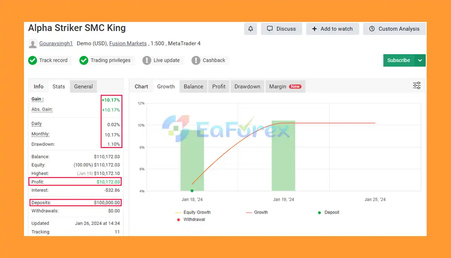Screen dimensions: 451x258
Task: Select the Track record label
Action: coord(53,60)
